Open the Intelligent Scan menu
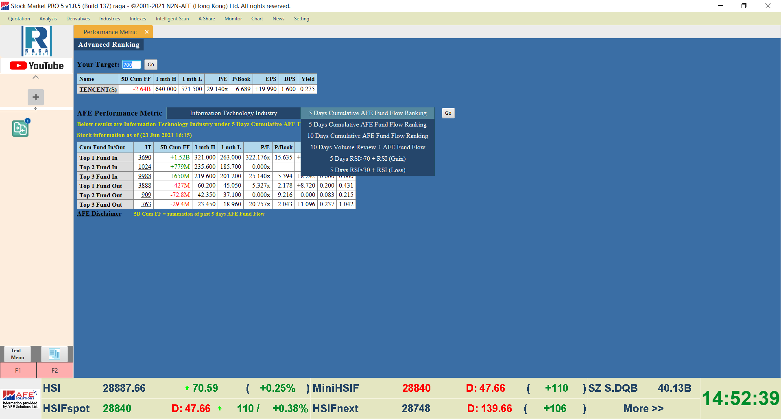 172,19
